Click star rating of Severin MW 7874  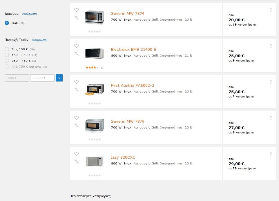(x=95, y=32)
